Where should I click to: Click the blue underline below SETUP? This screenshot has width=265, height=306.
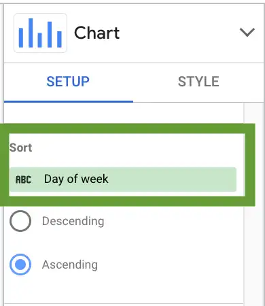(x=69, y=101)
